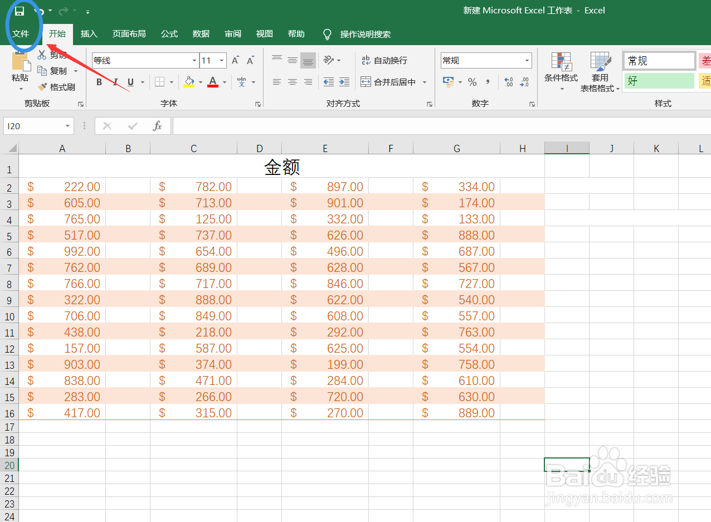711x522 pixels.
Task: Select the 金额 header cell
Action: 282,166
